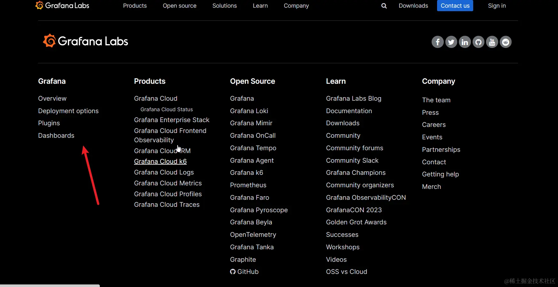558x287 pixels.
Task: Open Deployment options link
Action: click(x=68, y=111)
